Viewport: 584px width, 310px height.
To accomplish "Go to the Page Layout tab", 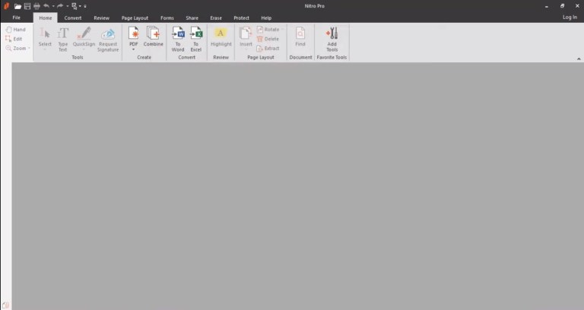I will pyautogui.click(x=135, y=18).
